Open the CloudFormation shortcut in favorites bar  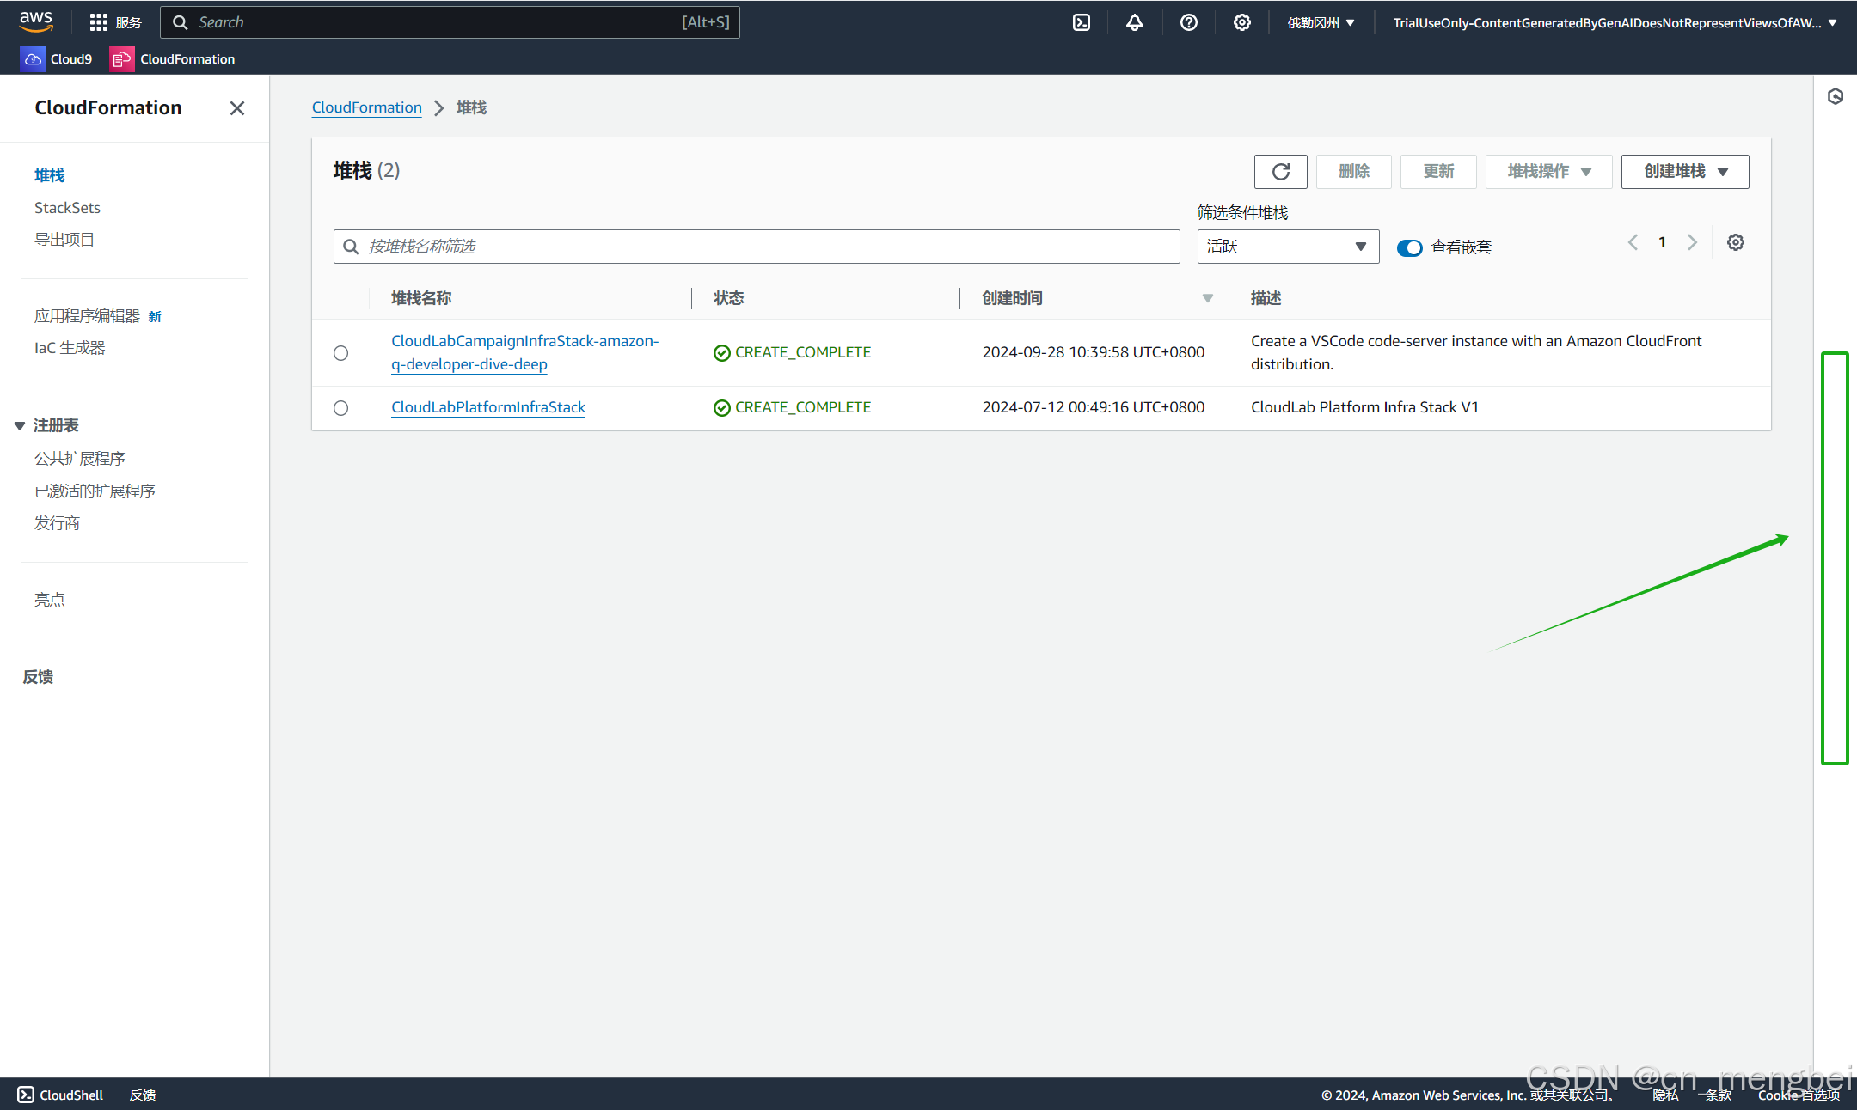173,58
